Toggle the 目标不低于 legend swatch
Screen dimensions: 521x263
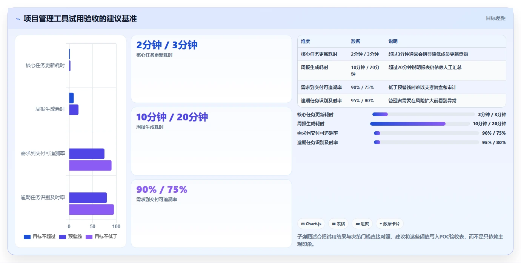click(89, 237)
